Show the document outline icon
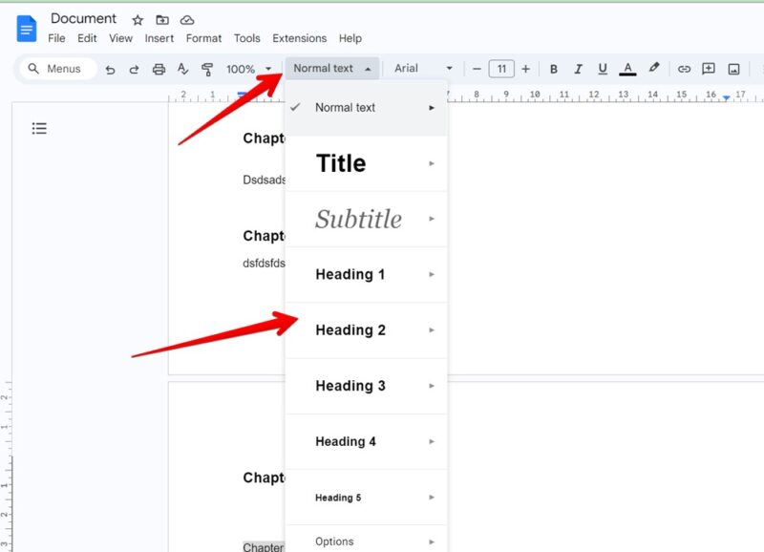Viewport: 764px width, 552px height. pyautogui.click(x=39, y=127)
